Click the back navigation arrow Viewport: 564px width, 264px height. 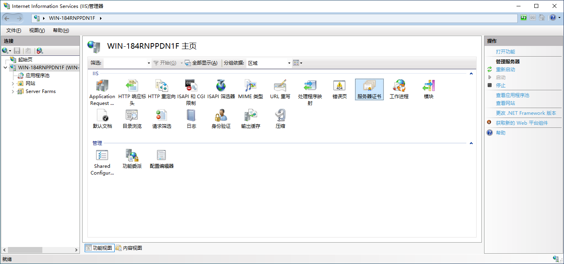(7, 18)
